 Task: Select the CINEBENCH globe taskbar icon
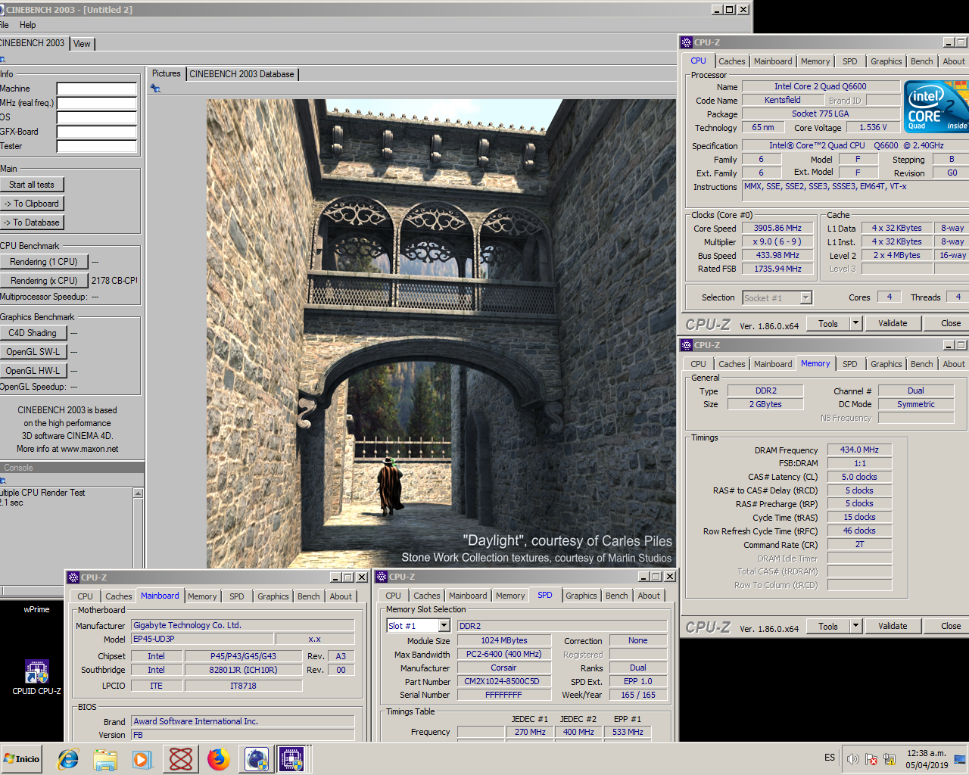(257, 759)
